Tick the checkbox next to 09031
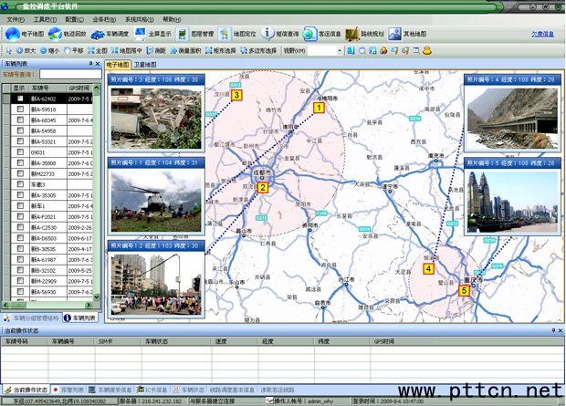Screen dimensions: 566x406 point(19,152)
